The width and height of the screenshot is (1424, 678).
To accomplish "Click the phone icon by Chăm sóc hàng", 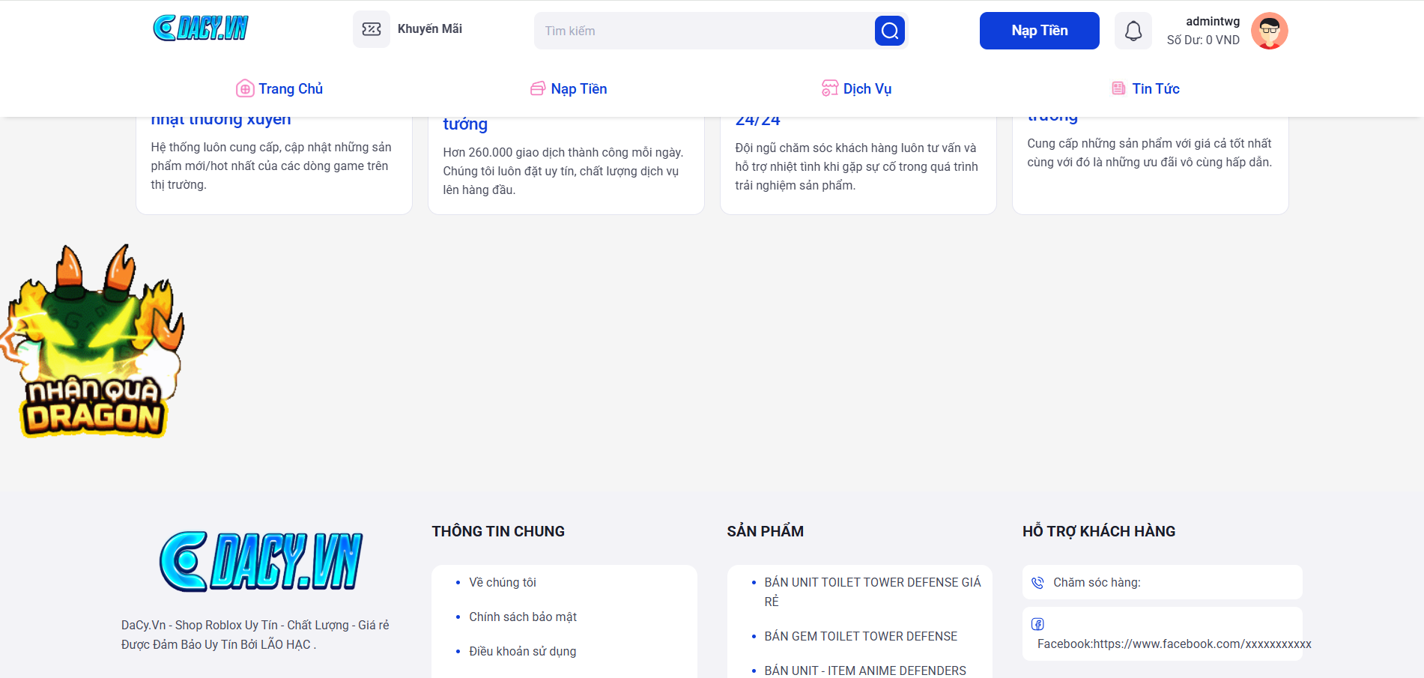I will point(1037,583).
